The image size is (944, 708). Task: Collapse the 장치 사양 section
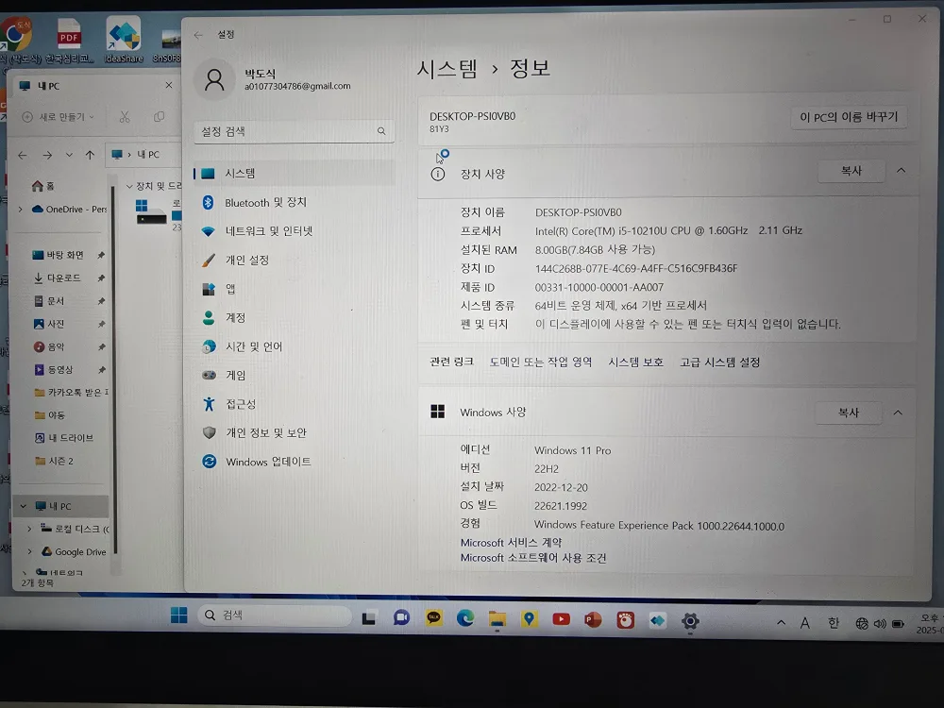pos(901,171)
